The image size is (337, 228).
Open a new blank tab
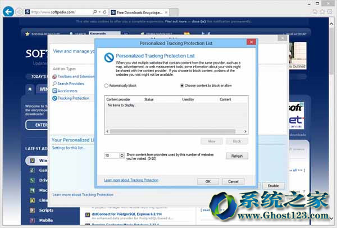pos(174,12)
